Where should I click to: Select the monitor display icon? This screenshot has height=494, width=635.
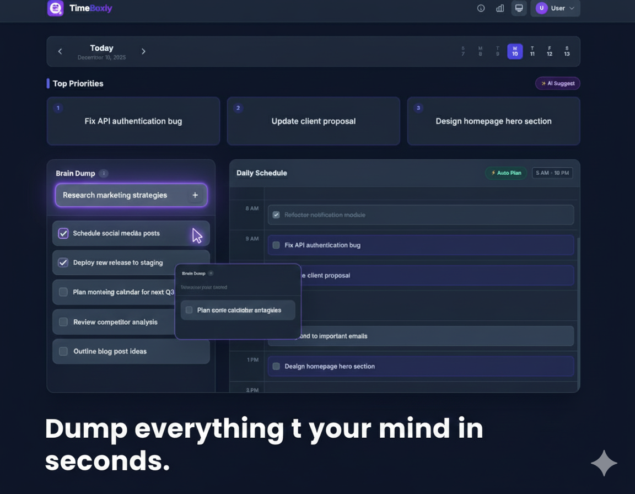click(x=518, y=8)
